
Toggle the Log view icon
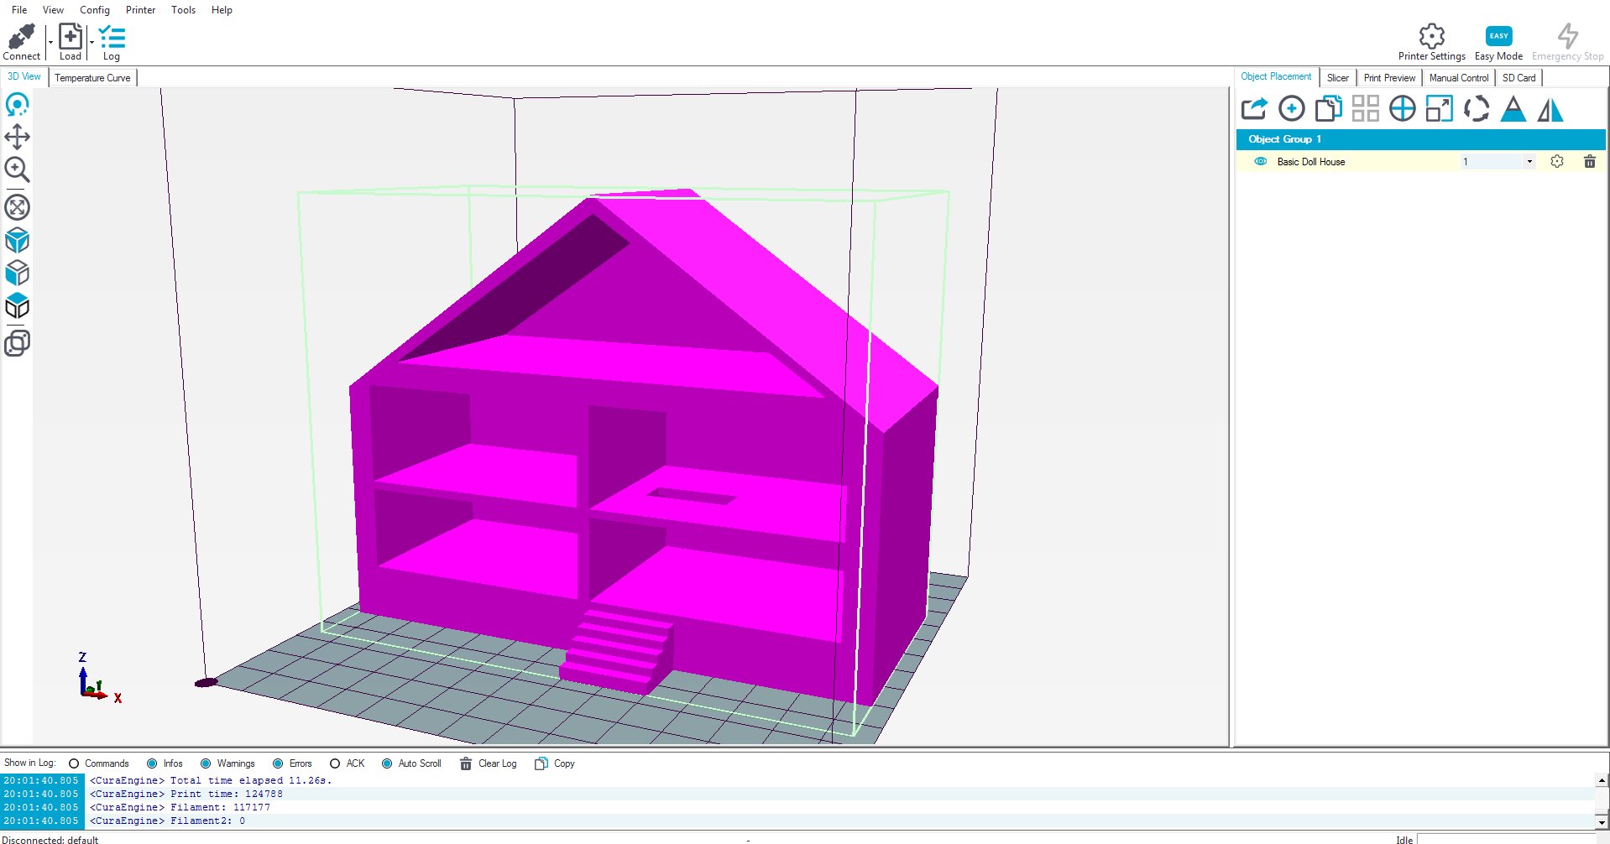coord(112,37)
